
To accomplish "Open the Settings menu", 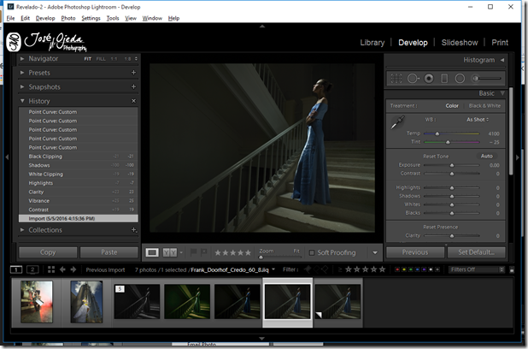I will (x=91, y=18).
